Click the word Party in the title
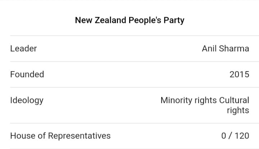This screenshot has height=149, width=259. pos(173,20)
